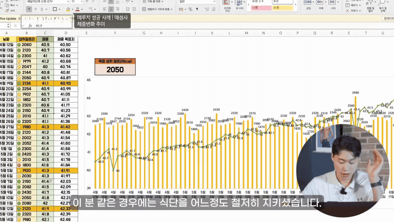Open conditional formatting (조건부 서식)
Image resolution: width=394 pixels, height=222 pixels.
pyautogui.click(x=227, y=6)
